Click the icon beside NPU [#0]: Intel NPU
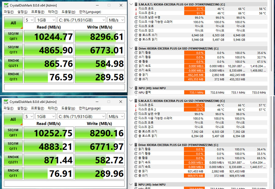This screenshot has width=275, height=189. point(135,88)
